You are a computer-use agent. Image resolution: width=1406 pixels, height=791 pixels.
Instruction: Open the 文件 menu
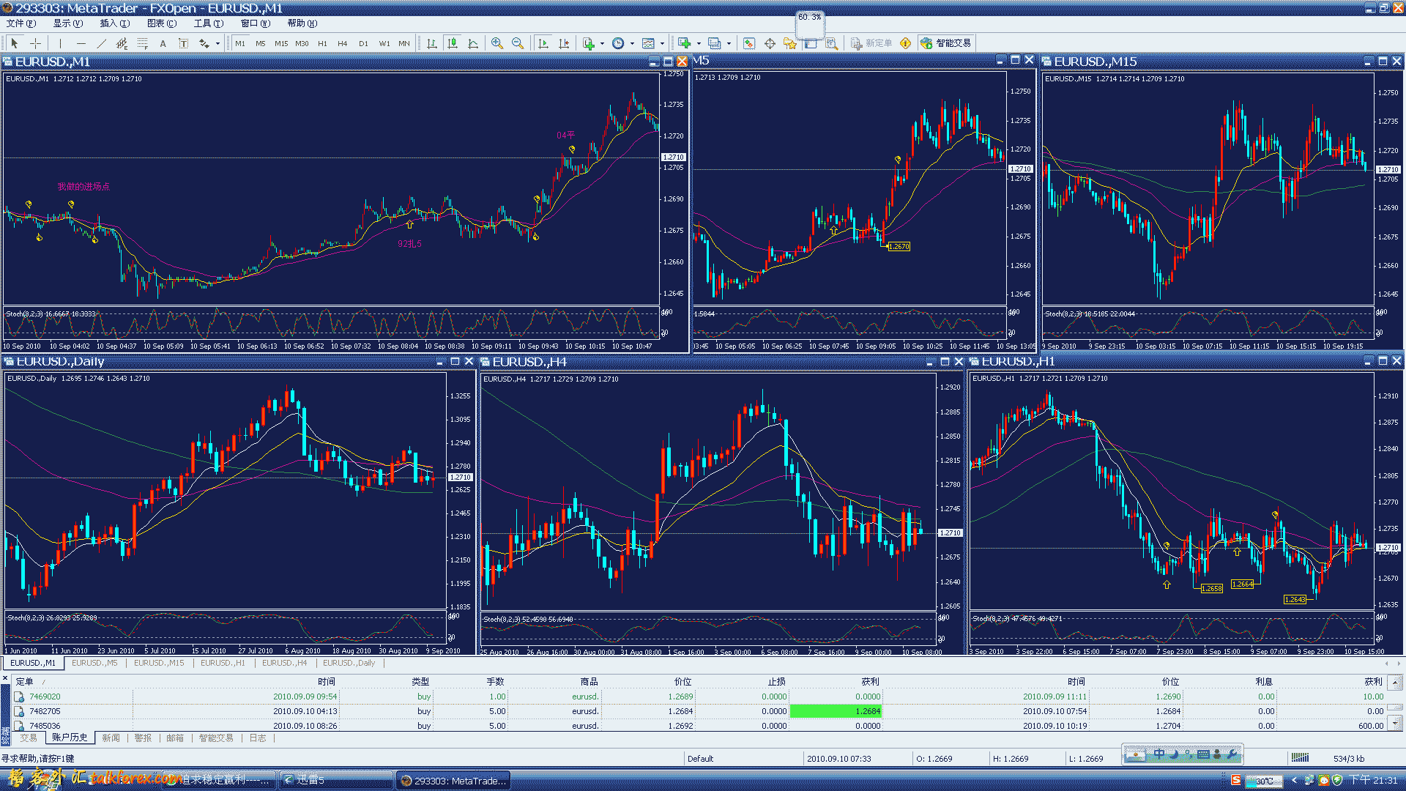[21, 23]
